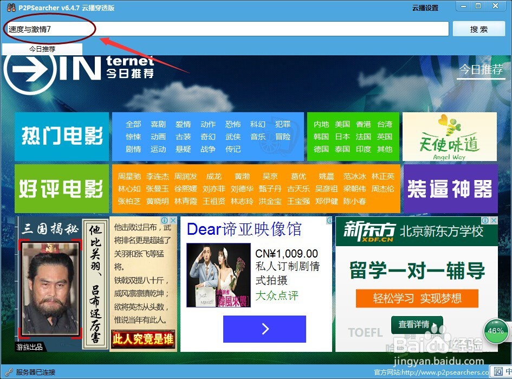The height and width of the screenshot is (379, 512).
Task: Filter by region 香港
Action: click(364, 124)
